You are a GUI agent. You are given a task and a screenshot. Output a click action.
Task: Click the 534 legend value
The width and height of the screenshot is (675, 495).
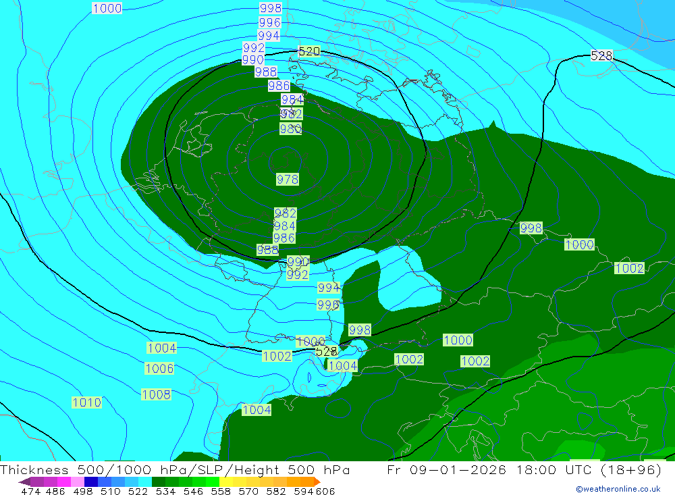[x=166, y=491]
